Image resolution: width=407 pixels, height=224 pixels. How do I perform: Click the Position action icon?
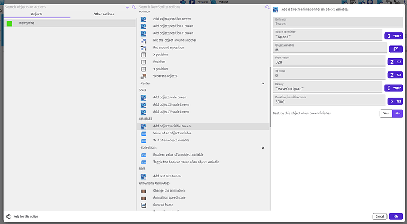point(143,62)
